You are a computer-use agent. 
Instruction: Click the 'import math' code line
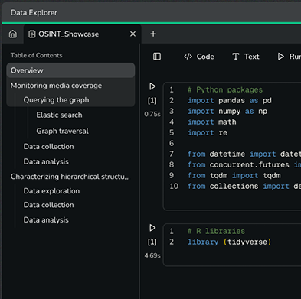point(212,122)
